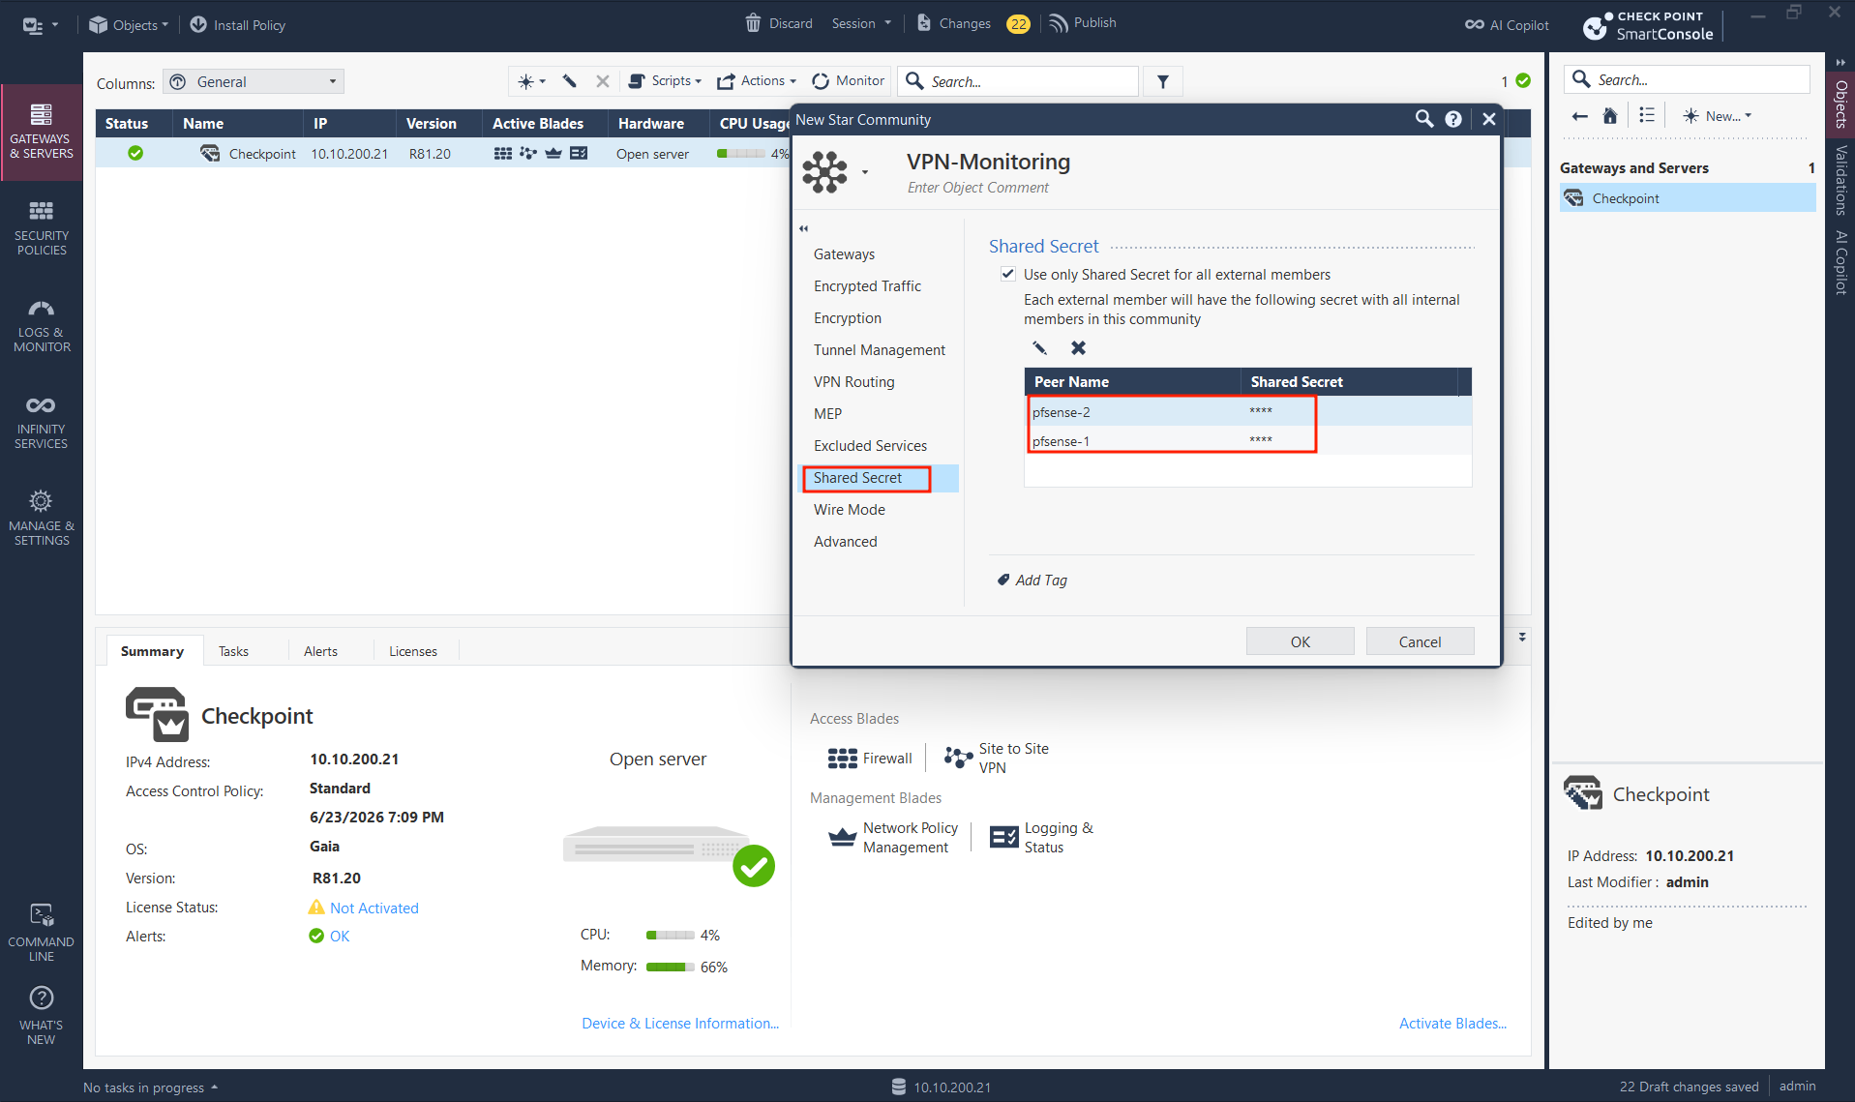Expand the tasks in progress status arrow
The image size is (1855, 1102).
214,1087
